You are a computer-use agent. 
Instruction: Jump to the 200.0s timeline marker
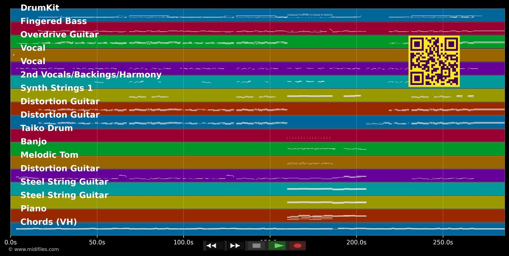(x=356, y=242)
